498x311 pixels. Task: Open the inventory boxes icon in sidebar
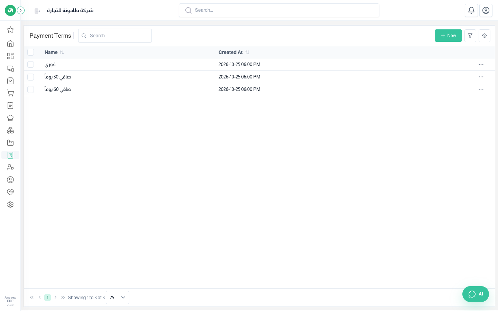click(x=10, y=130)
